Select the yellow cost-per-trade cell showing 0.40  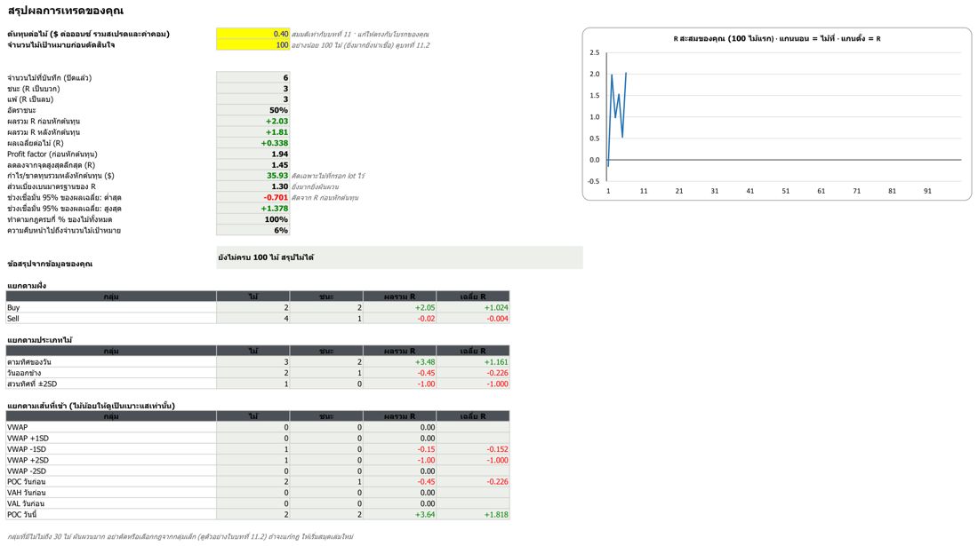pos(253,34)
